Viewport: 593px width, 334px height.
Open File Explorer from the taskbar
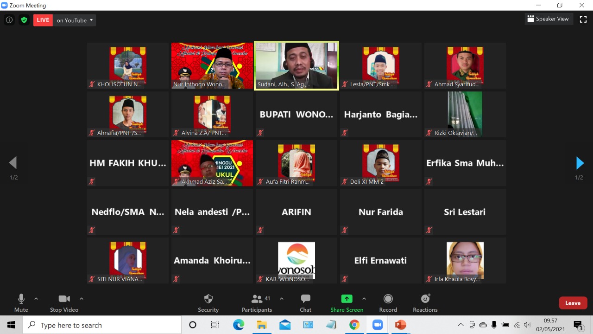(262, 325)
